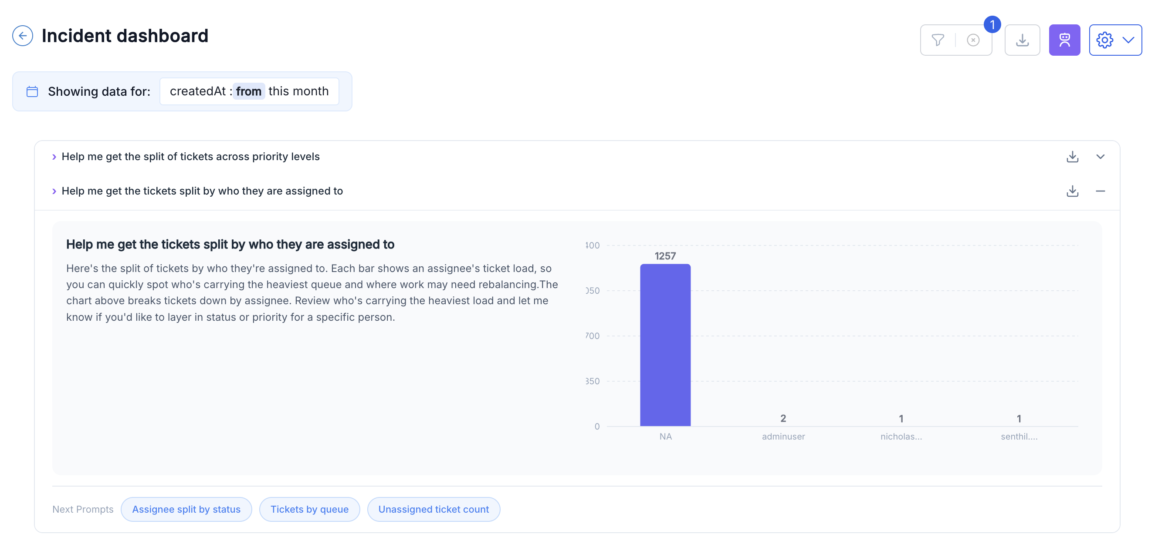Download the whole dashboard from the toolbar
This screenshot has height=544, width=1165.
pos(1022,40)
